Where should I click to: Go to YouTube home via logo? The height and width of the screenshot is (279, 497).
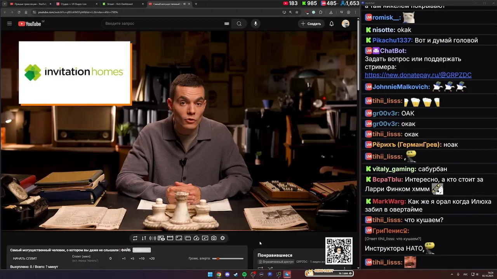[30, 24]
